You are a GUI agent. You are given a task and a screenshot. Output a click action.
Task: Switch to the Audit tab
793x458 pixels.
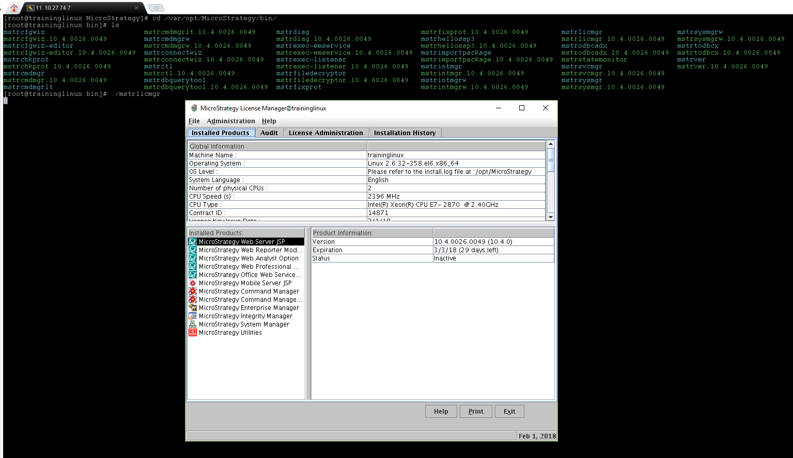(x=269, y=133)
